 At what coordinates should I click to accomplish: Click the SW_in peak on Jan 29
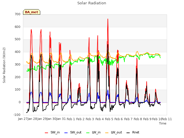tap(41, 30)
